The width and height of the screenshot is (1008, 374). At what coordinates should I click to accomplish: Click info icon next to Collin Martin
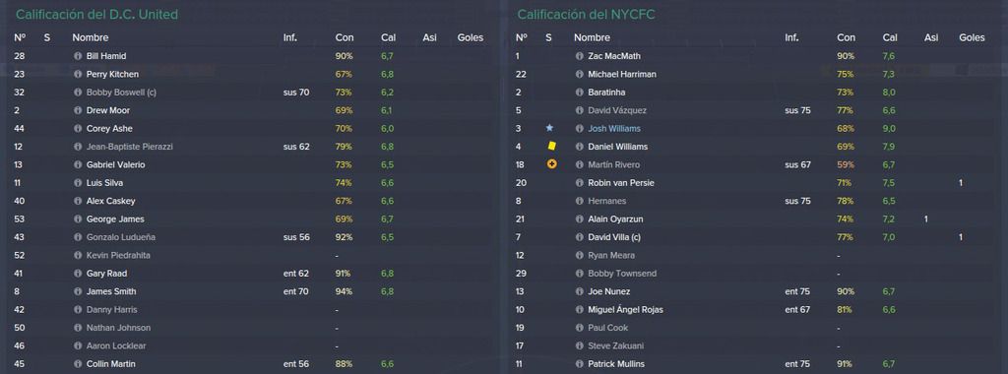(x=78, y=364)
